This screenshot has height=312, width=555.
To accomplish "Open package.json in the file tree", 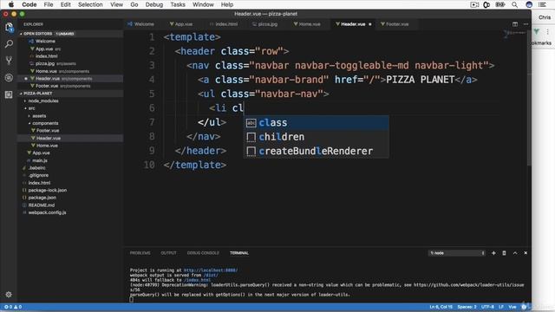I will [x=42, y=198].
